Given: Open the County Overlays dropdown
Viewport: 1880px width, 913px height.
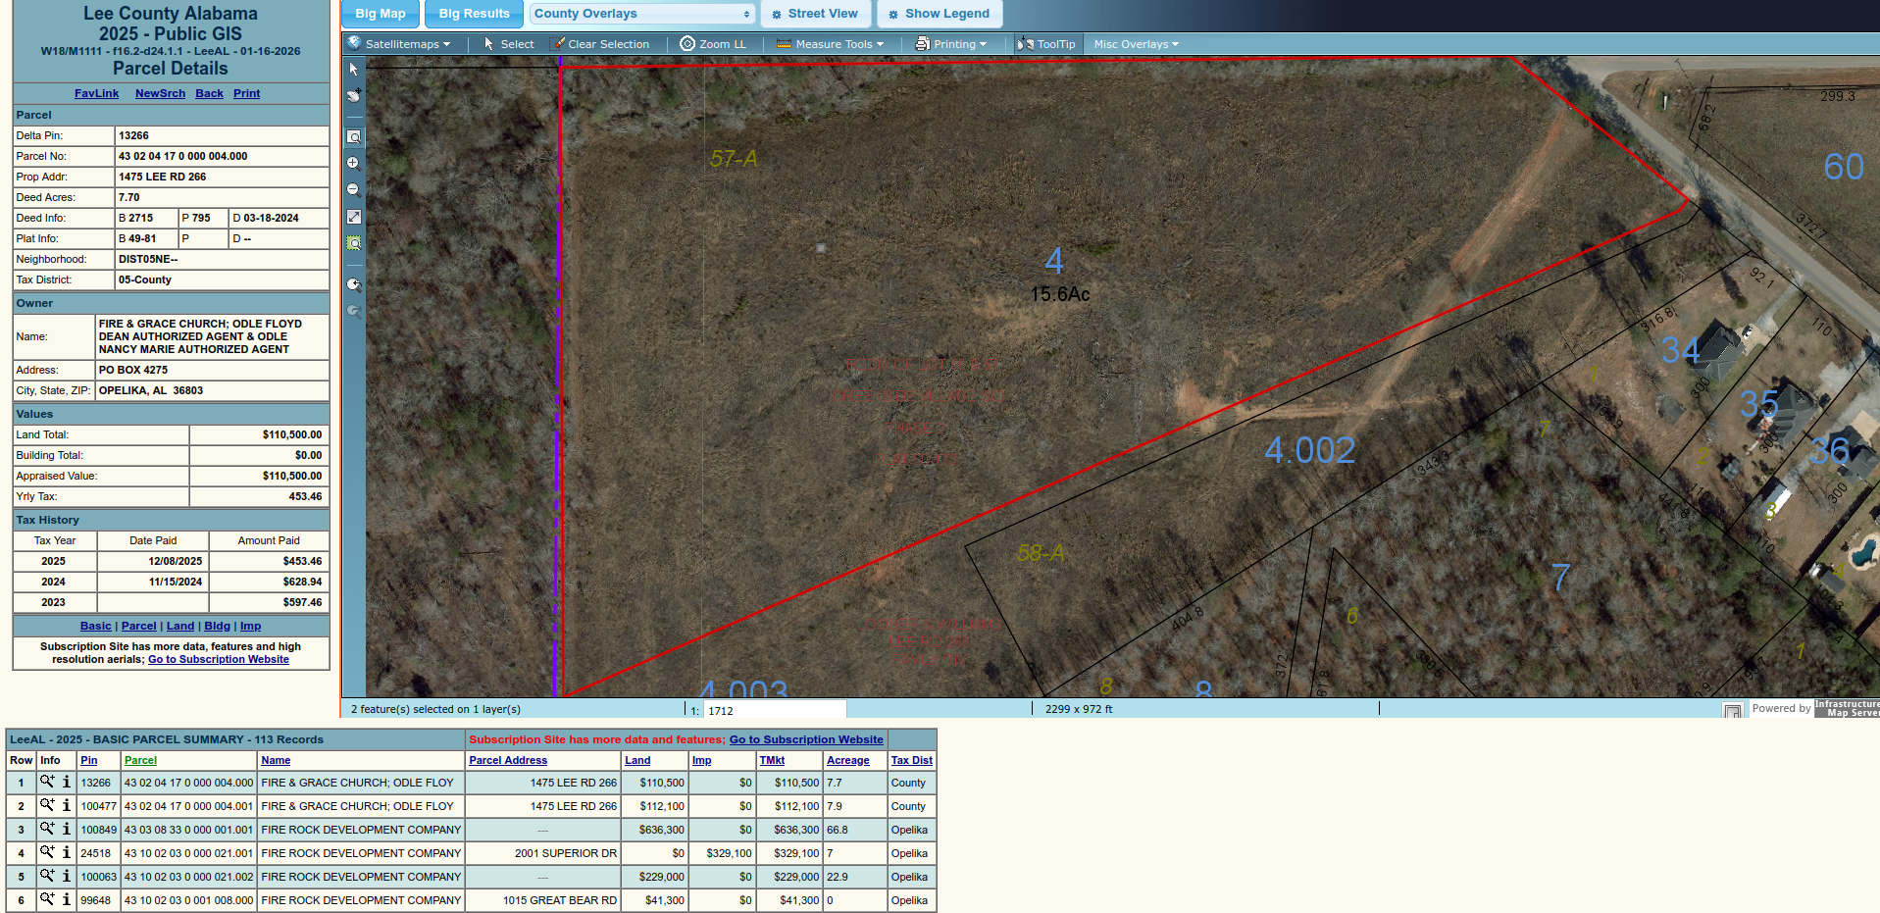Looking at the screenshot, I should (642, 14).
